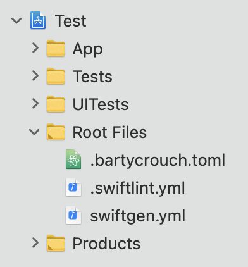248x267 pixels.
Task: Click the Products folder icon
Action: tap(56, 243)
